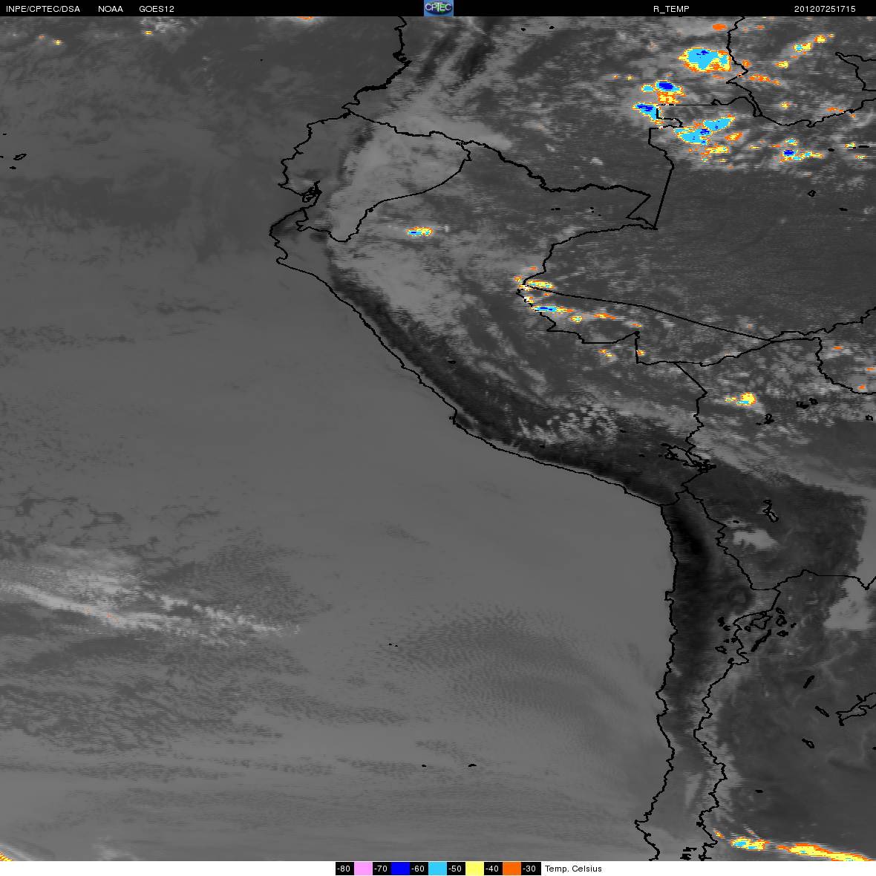Click the INPE/CPTEC/DSA header label
Image resolution: width=876 pixels, height=876 pixels.
coord(43,9)
